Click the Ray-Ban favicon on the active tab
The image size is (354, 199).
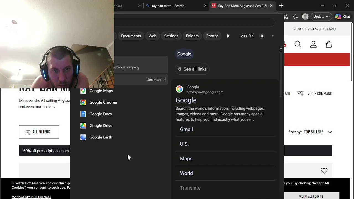pos(214,6)
